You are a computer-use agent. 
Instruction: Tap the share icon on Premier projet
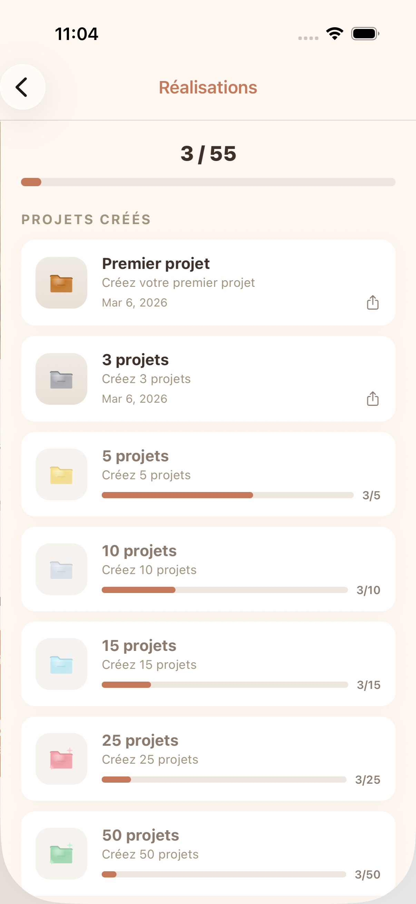(372, 302)
